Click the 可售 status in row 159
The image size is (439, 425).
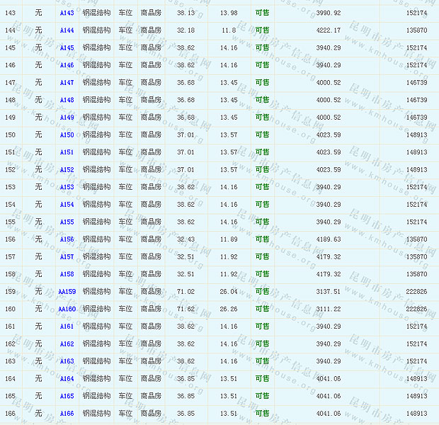[x=262, y=292]
